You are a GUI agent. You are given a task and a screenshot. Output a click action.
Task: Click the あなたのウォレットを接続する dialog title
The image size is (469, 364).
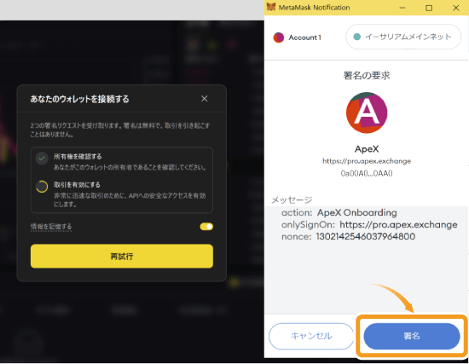pyautogui.click(x=79, y=99)
